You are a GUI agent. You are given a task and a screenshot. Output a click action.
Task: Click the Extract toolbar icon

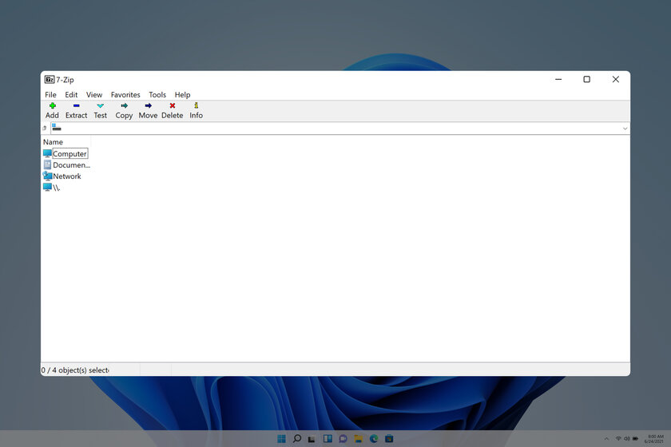tap(76, 105)
